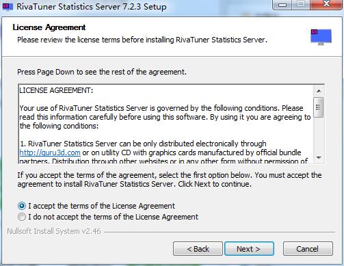Click the blue monitor icon in the header
The height and width of the screenshot is (266, 344).
(x=321, y=37)
